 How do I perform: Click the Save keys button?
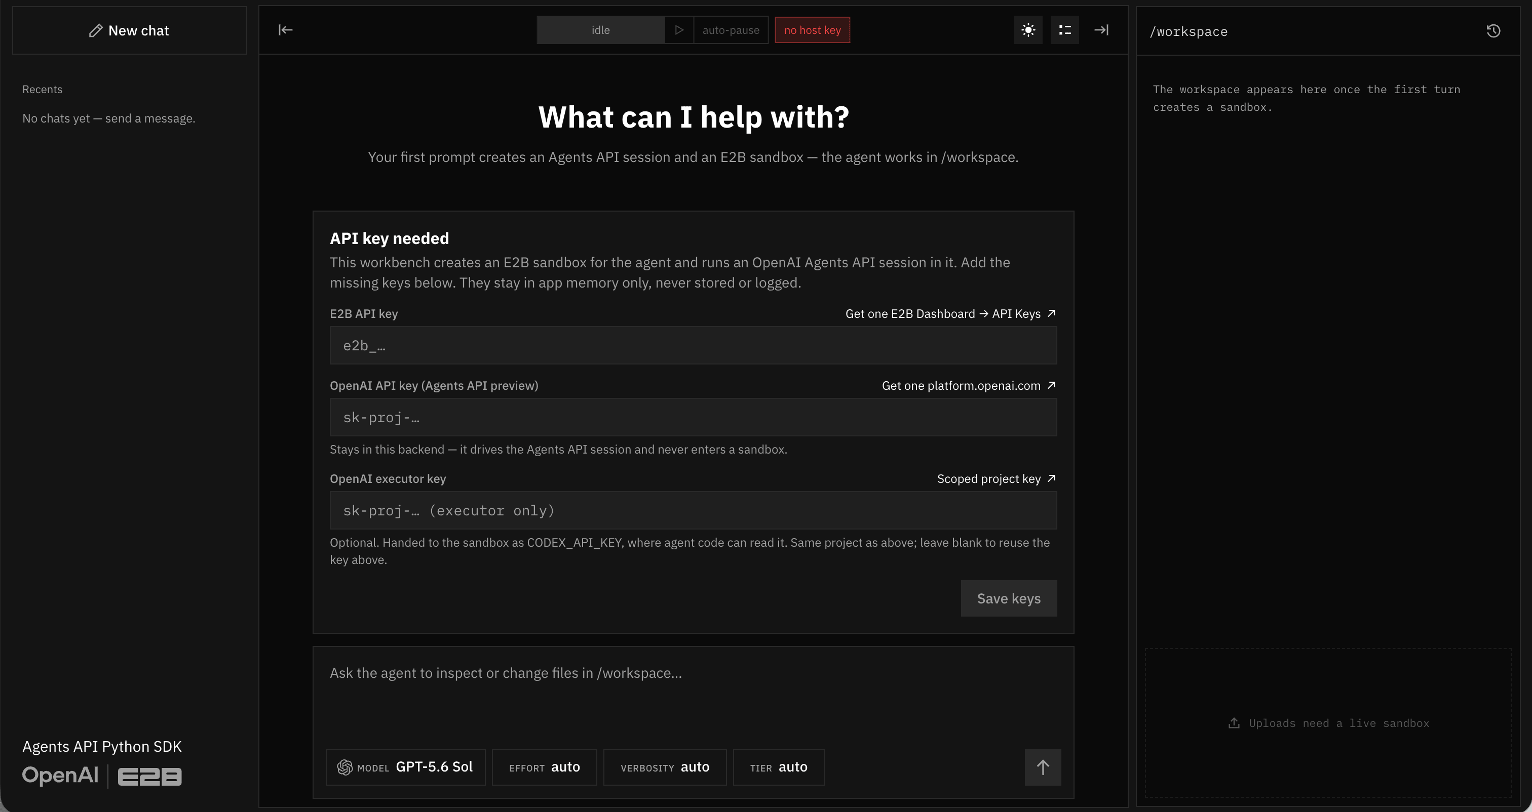point(1009,598)
